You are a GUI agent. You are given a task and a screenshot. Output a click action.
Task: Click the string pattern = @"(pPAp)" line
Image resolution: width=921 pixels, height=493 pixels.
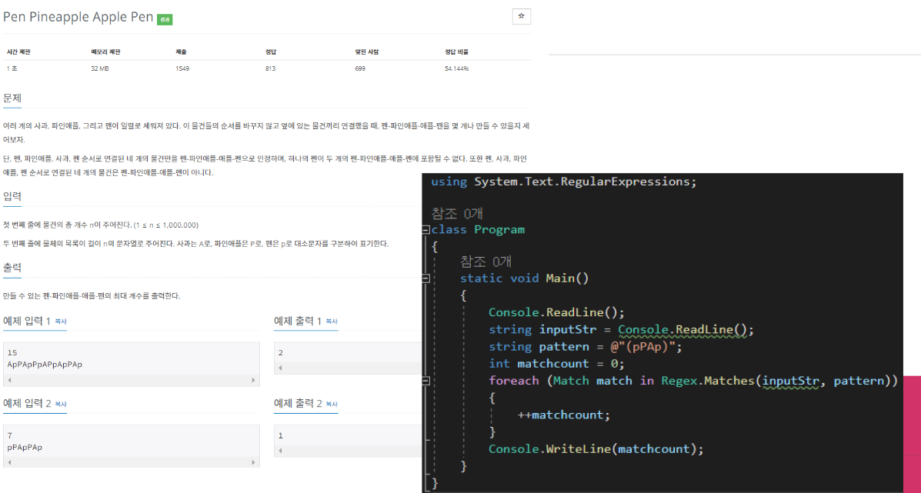click(586, 346)
